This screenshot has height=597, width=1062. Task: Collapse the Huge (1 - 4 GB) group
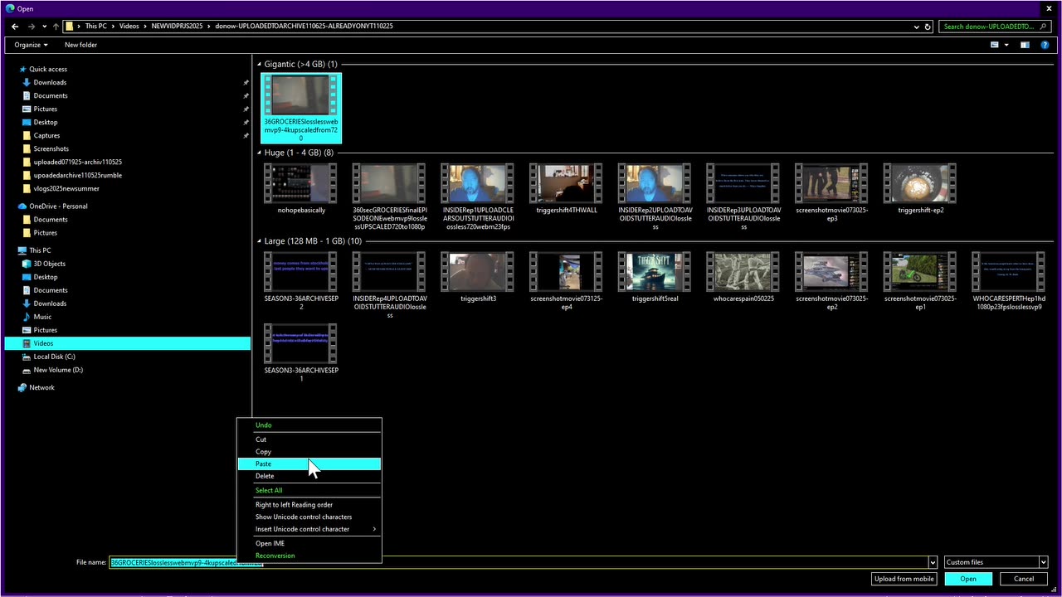point(258,153)
